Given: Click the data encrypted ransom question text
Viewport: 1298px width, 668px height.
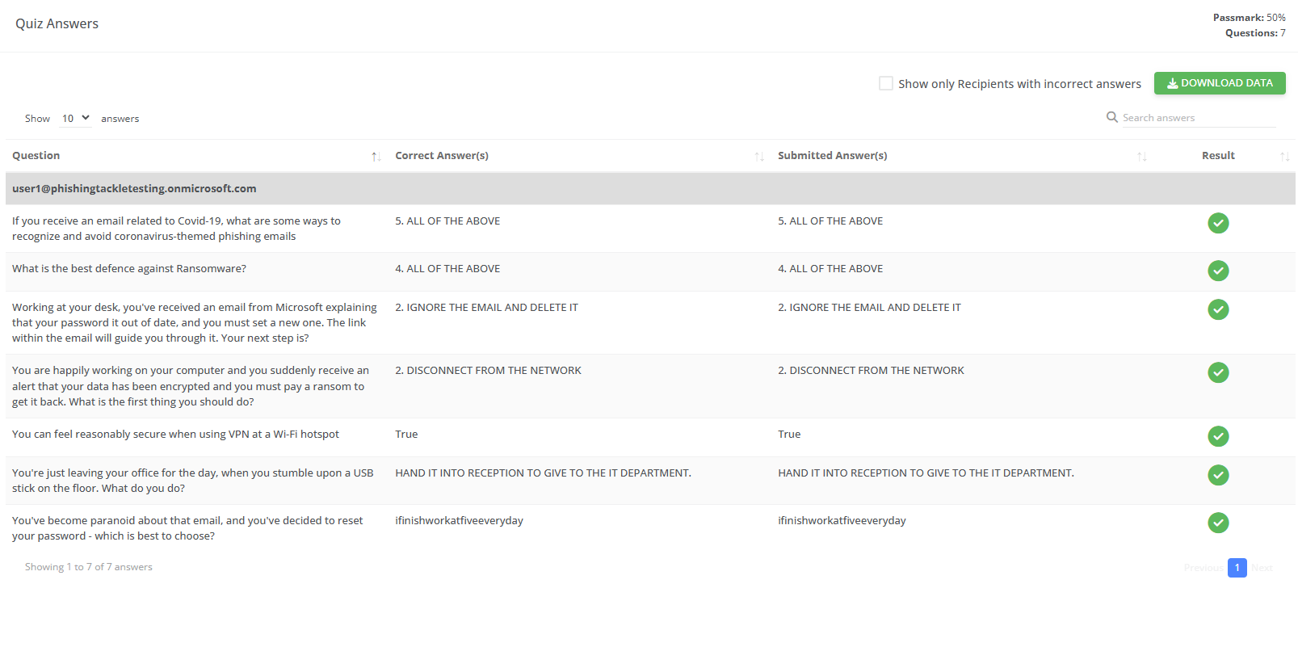Looking at the screenshot, I should click(x=191, y=386).
